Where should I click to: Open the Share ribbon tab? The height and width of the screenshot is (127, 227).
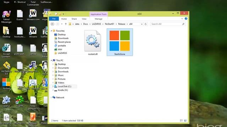74,19
